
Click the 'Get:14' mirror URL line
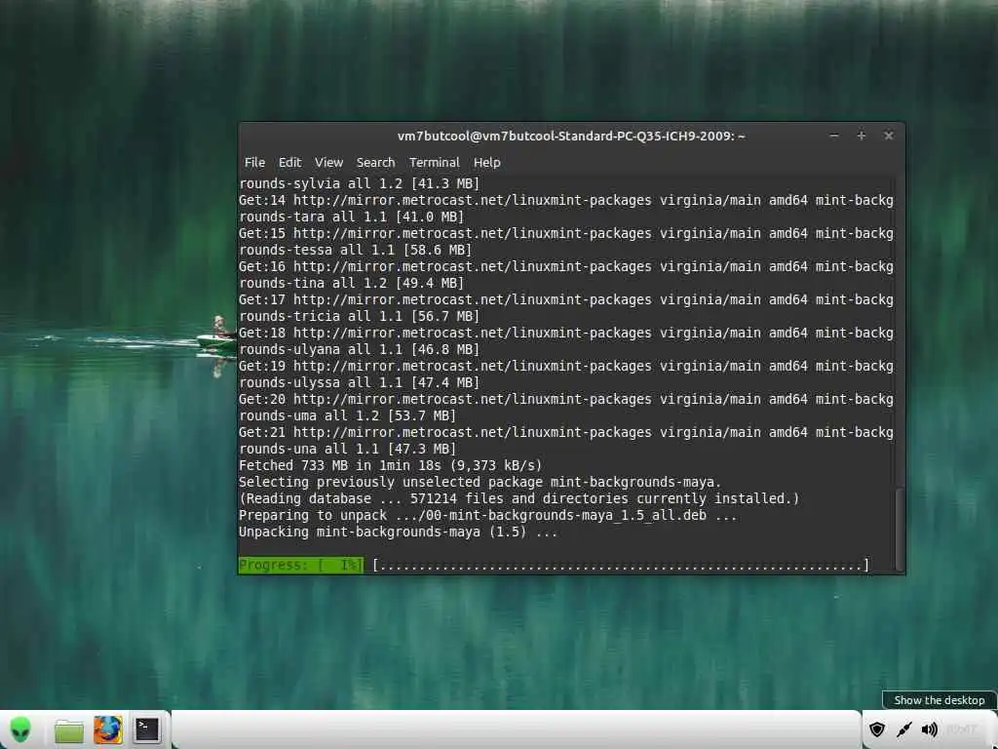[x=566, y=200]
